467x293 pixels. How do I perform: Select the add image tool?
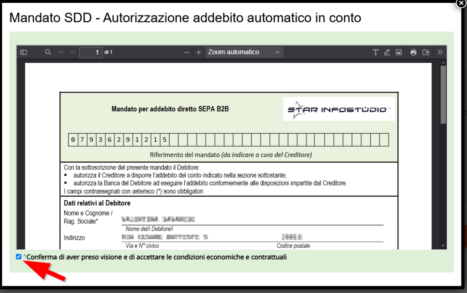(x=399, y=52)
